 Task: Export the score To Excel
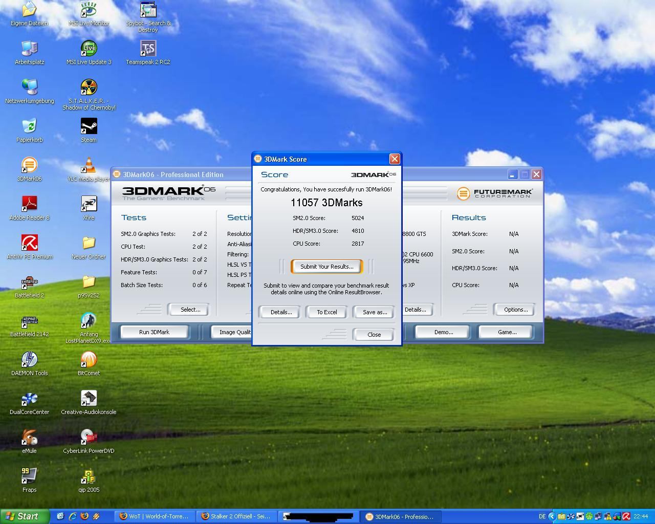326,312
